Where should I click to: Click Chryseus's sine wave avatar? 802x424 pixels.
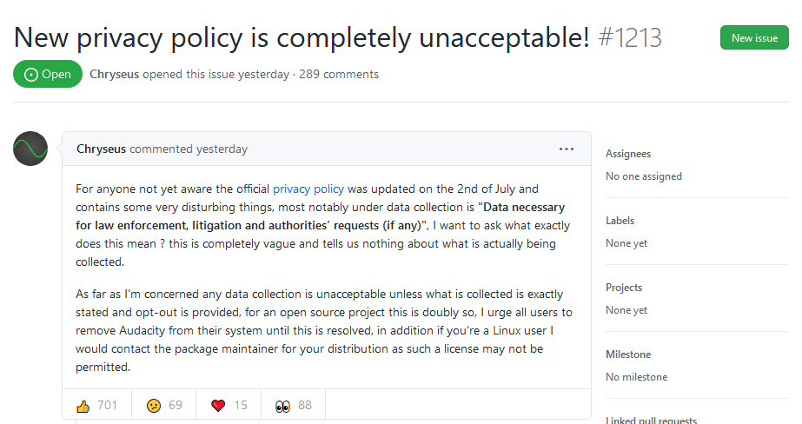(x=30, y=149)
